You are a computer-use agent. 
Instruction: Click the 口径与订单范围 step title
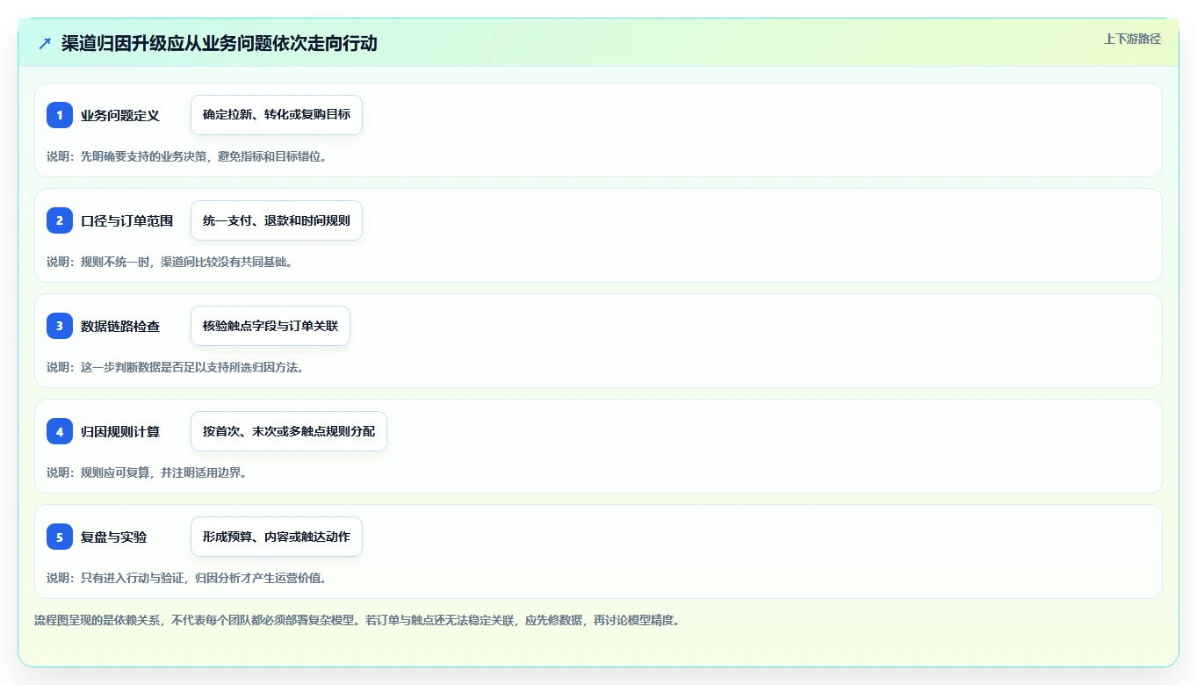coord(126,220)
